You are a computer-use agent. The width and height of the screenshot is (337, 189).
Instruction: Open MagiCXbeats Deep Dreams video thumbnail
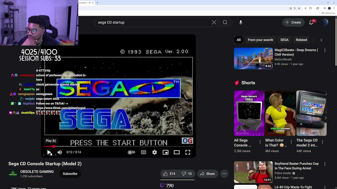(253, 58)
